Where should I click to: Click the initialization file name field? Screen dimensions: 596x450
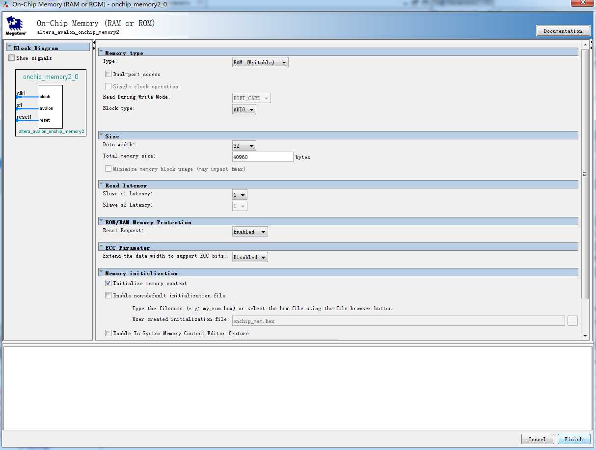click(x=398, y=321)
